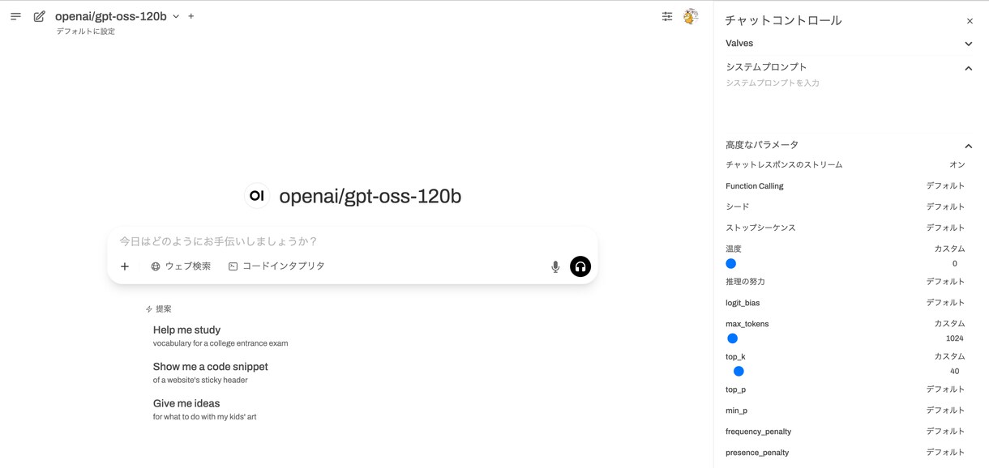This screenshot has width=989, height=468.
Task: Open chat controls sliders icon
Action: 667,16
